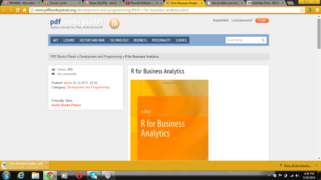Open the BUSINESS menu category
This screenshot has height=180, width=321.
pyautogui.click(x=140, y=40)
